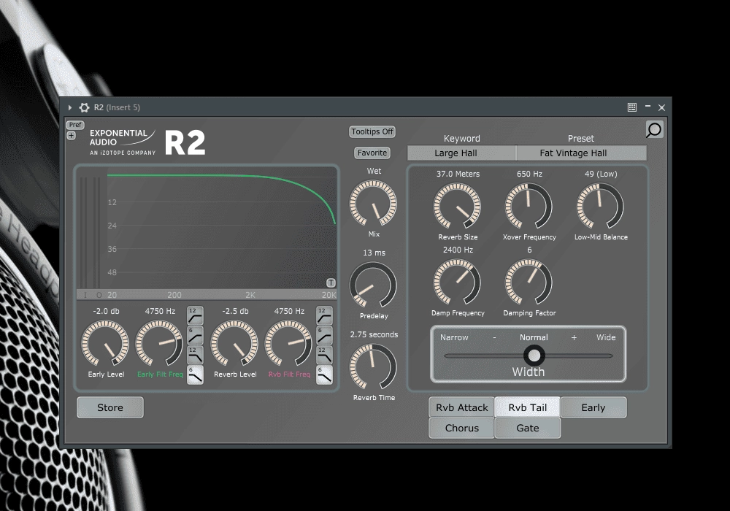Click the Mix knob

tap(373, 203)
